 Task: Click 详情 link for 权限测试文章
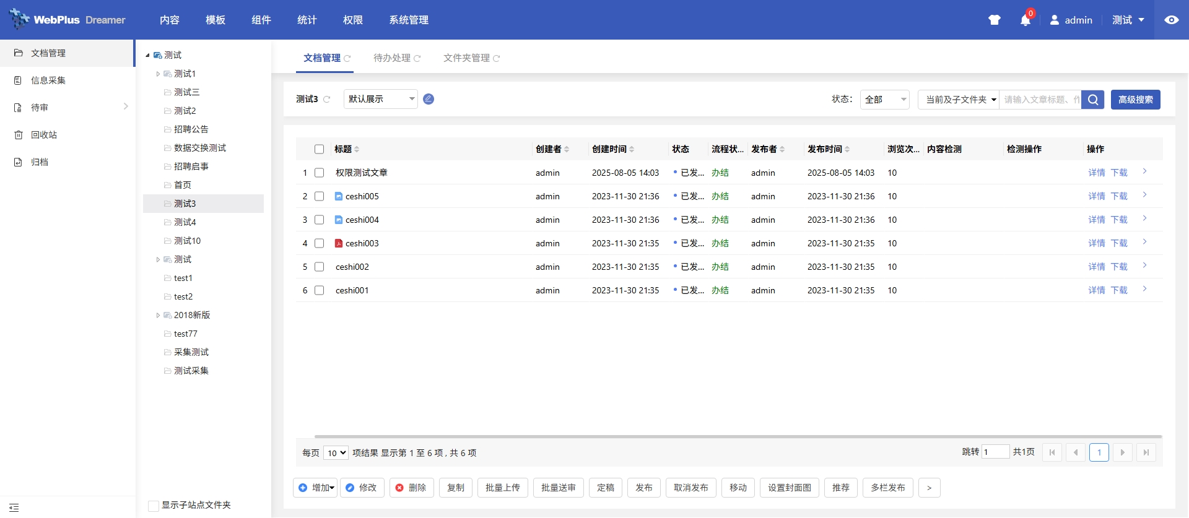coord(1096,173)
